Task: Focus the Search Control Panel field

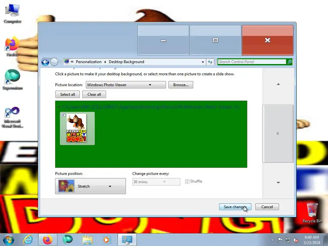Action: 252,62
